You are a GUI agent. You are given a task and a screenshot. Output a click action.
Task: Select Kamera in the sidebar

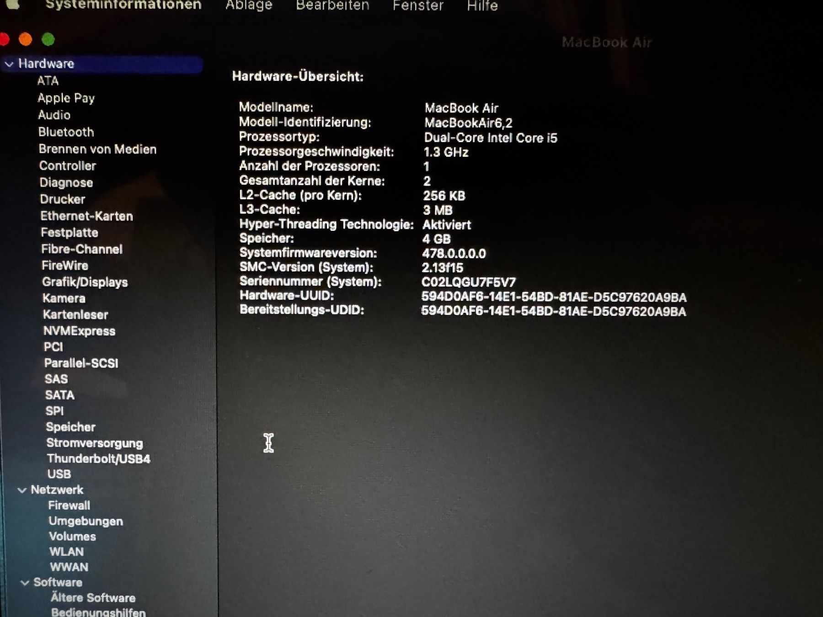(x=64, y=298)
